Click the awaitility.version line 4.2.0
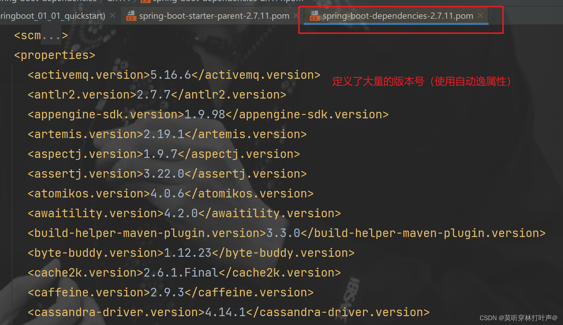 [x=184, y=213]
